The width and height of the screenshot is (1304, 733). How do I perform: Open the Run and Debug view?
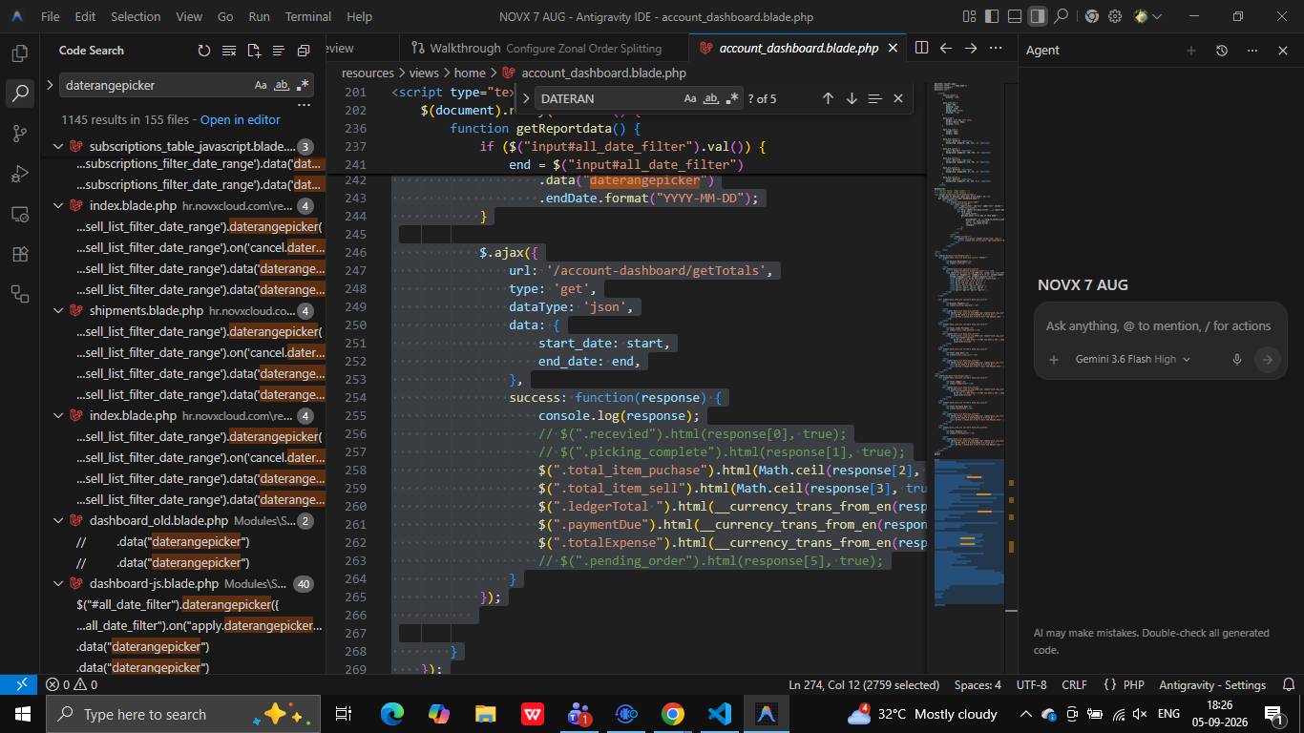20,174
